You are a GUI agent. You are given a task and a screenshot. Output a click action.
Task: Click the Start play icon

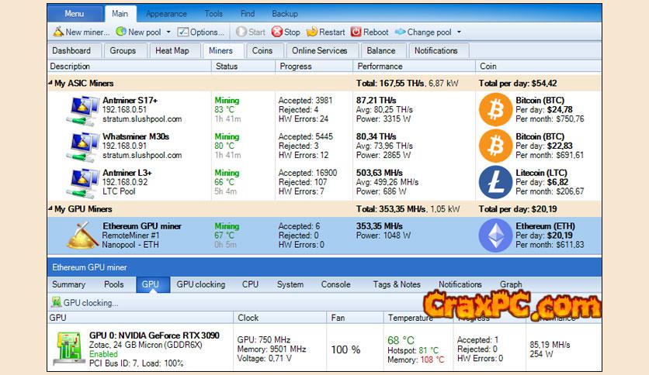[241, 32]
